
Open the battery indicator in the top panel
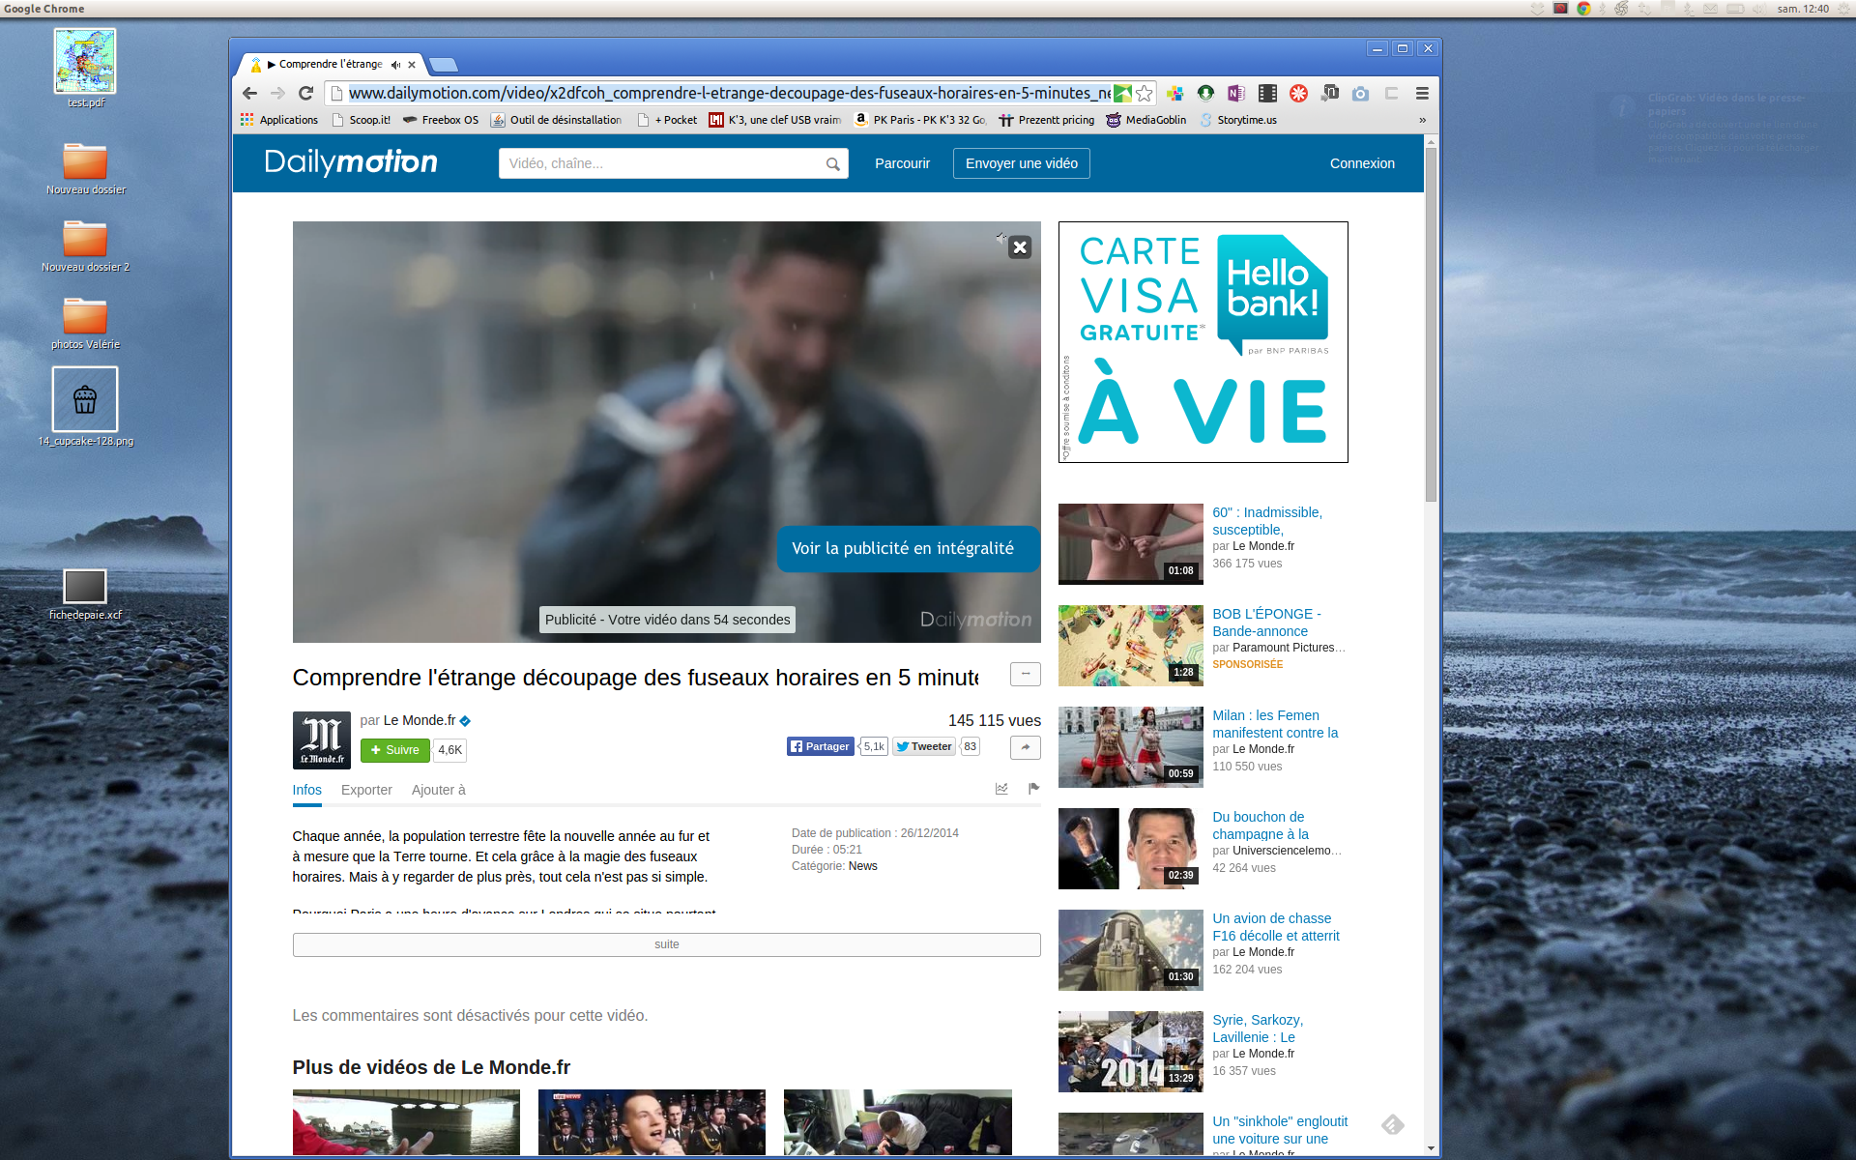[x=1735, y=9]
